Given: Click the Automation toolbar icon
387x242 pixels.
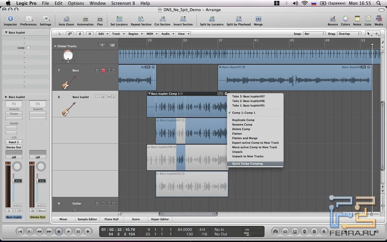Looking at the screenshot, I should pyautogui.click(x=85, y=19).
